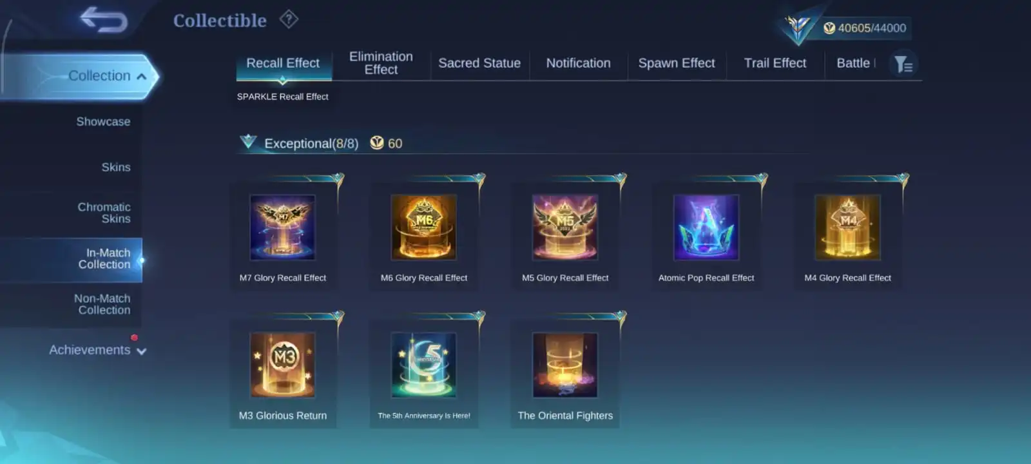The image size is (1031, 464).
Task: Switch to the Spawn Effect tab
Action: click(x=677, y=63)
